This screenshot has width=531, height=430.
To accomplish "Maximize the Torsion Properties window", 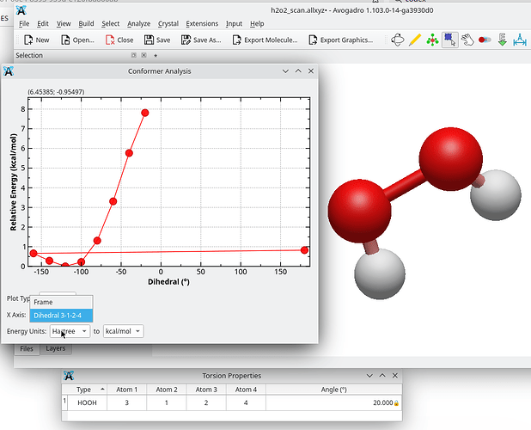I will click(x=382, y=376).
